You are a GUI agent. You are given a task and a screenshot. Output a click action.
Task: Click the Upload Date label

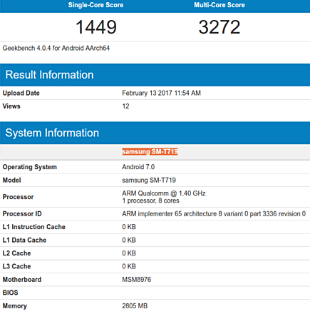[x=21, y=93]
